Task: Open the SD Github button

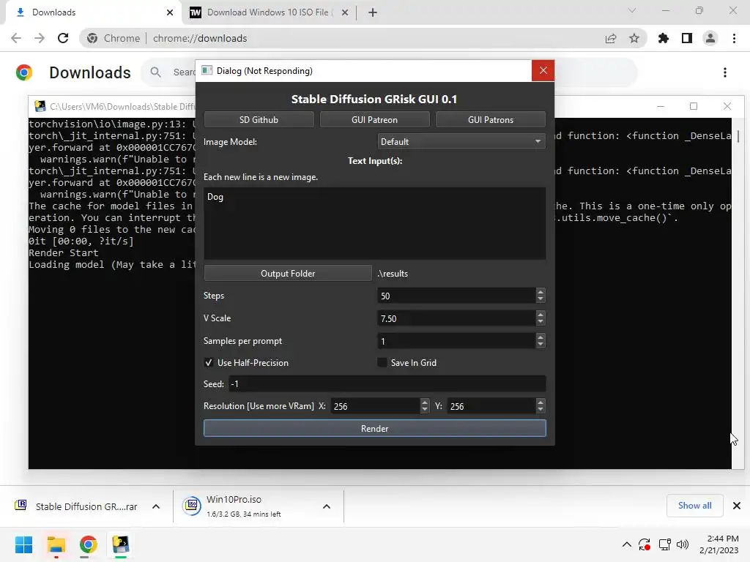Action: click(x=259, y=119)
